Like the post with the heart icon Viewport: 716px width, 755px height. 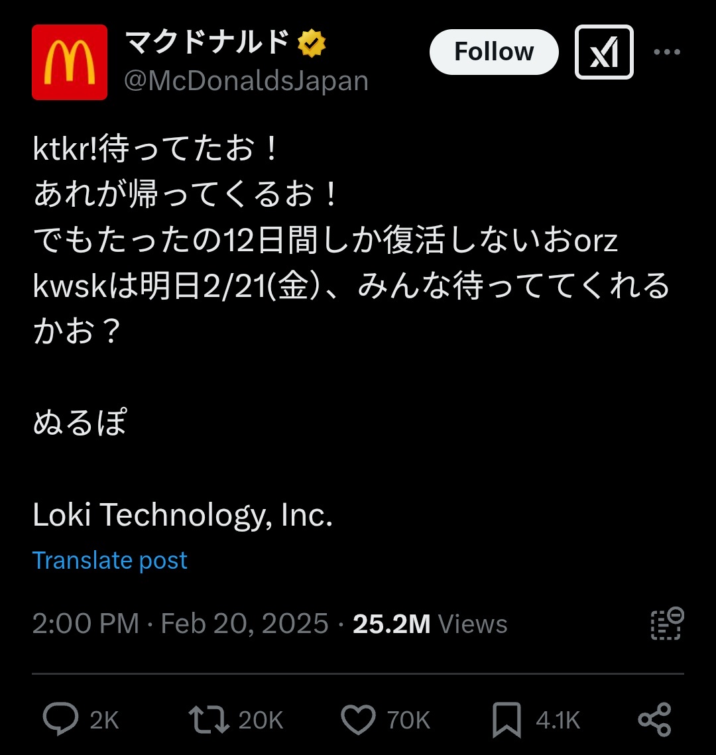[x=357, y=719]
